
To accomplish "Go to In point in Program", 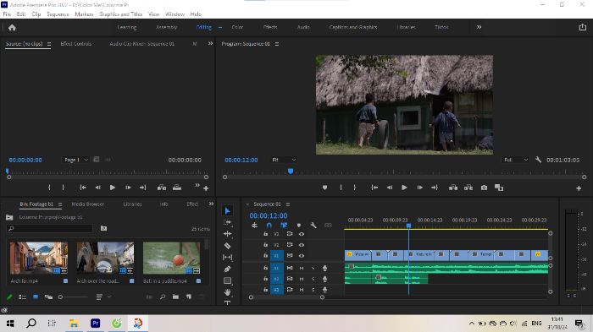I will [374, 188].
